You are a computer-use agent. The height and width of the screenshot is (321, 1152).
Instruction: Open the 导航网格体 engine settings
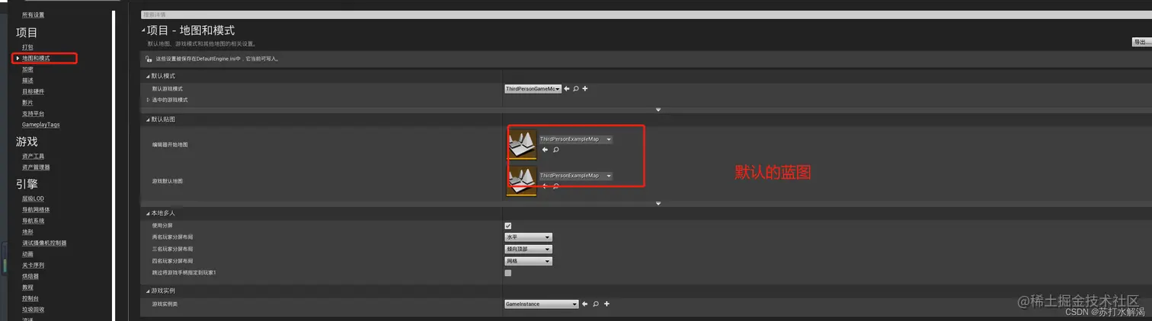(36, 210)
